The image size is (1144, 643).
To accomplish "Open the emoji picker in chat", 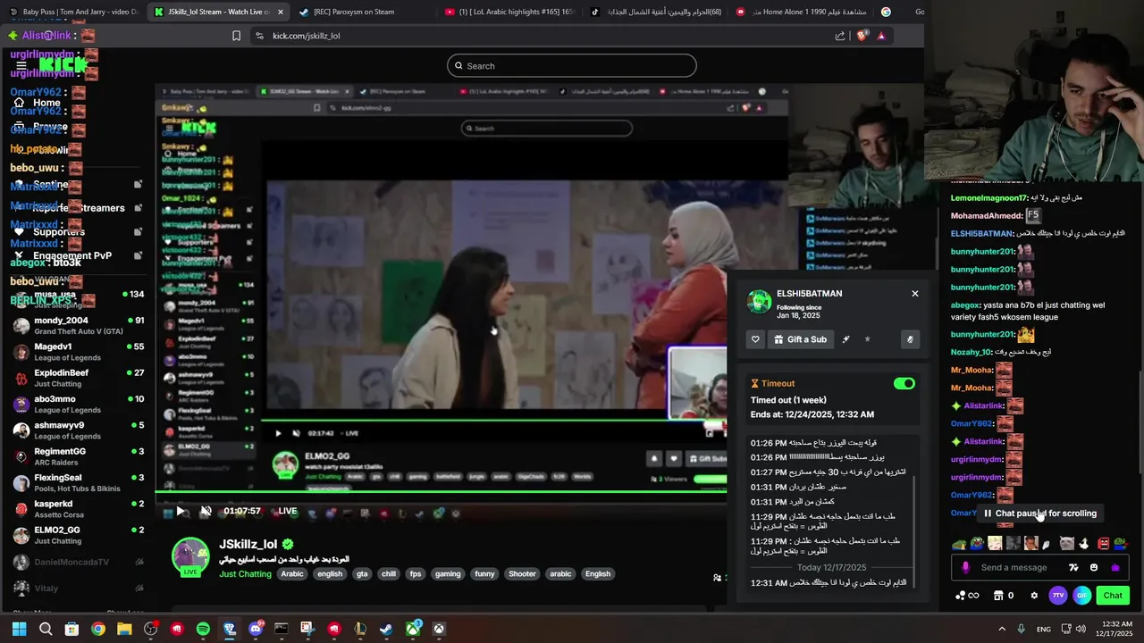I will coord(1094,567).
